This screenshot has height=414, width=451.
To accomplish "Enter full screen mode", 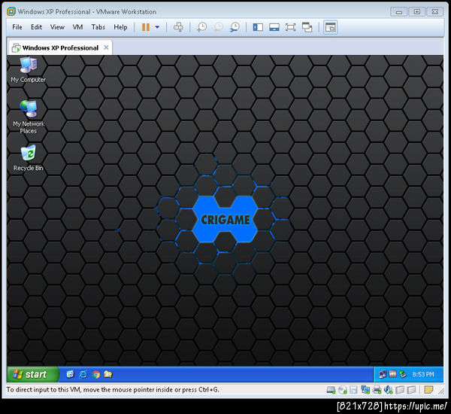I will click(290, 27).
